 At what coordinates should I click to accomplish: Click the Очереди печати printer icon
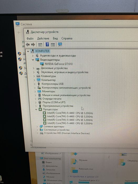tap(40, 99)
